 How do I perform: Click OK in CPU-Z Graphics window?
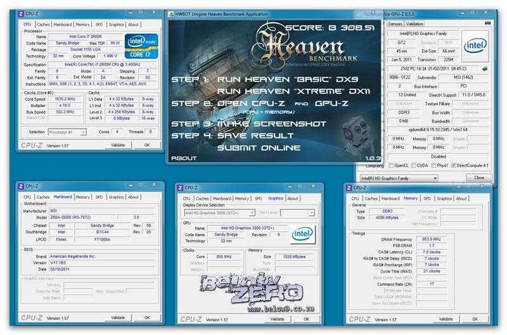click(x=307, y=319)
